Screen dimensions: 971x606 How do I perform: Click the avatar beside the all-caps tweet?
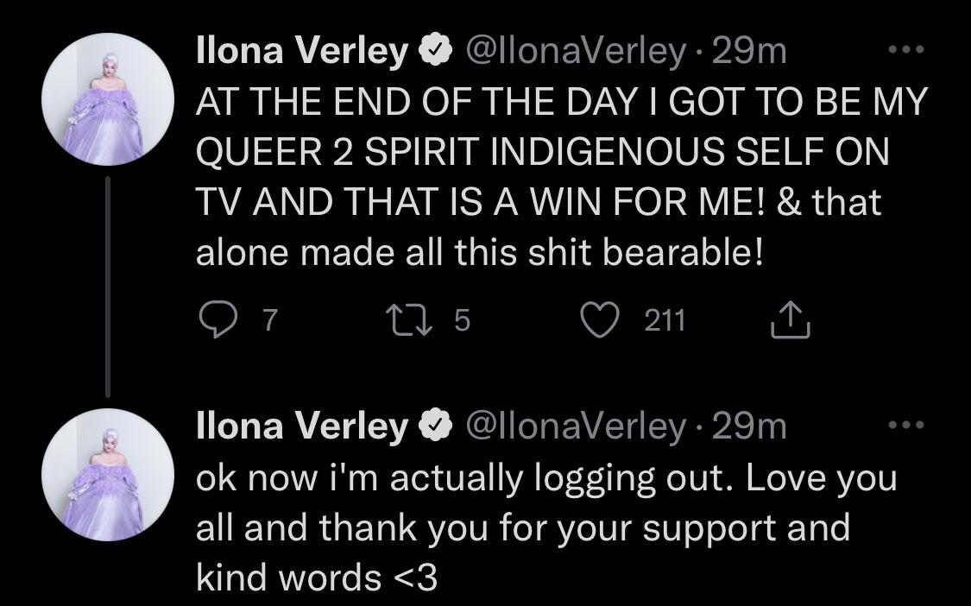108,100
